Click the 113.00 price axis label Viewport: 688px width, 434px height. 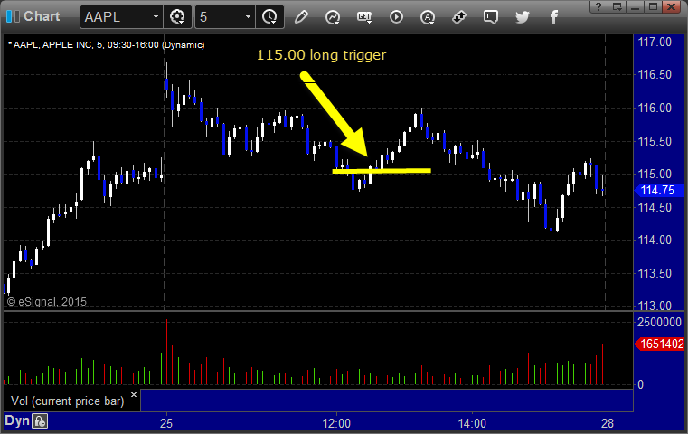[x=655, y=306]
